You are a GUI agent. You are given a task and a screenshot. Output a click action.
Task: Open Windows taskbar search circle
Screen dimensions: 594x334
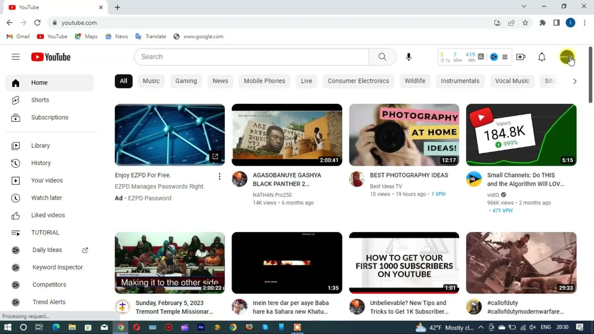(23, 327)
